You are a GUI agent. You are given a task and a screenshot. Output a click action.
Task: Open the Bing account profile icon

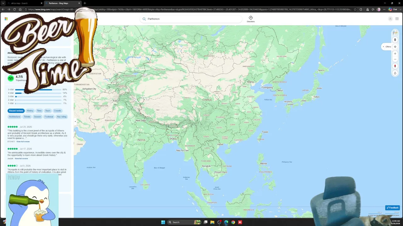(x=390, y=19)
